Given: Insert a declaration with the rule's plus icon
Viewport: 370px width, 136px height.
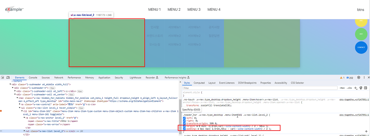Looking at the screenshot, I should (x=366, y=132).
